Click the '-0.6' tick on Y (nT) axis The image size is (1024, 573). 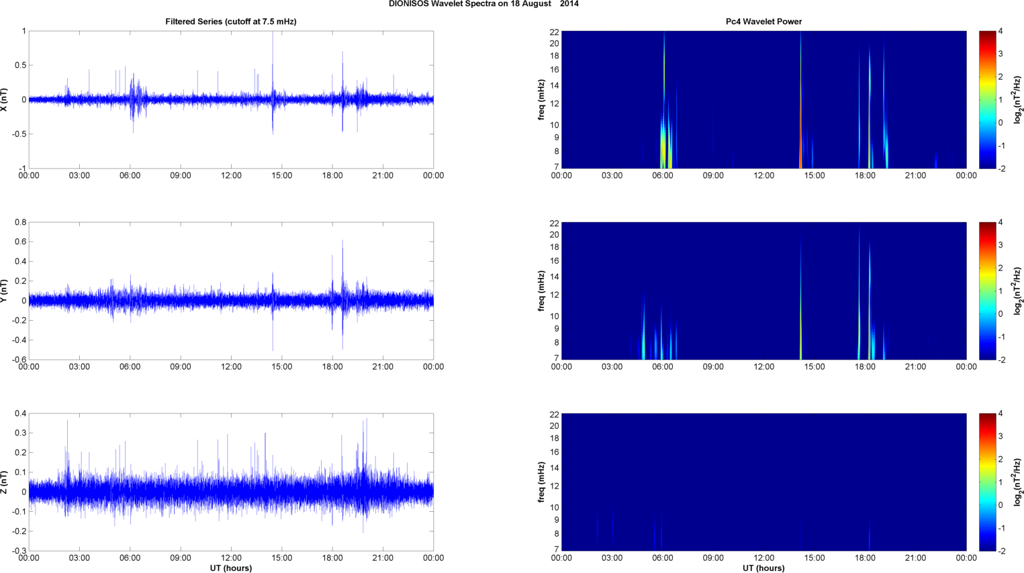pyautogui.click(x=19, y=360)
